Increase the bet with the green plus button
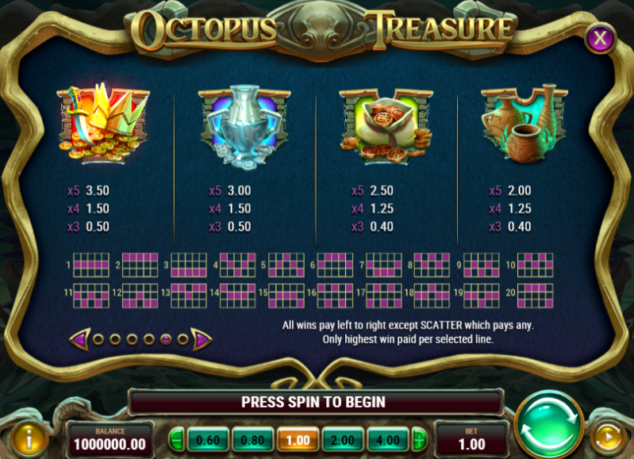Viewport: 634px width, 459px height. point(419,440)
